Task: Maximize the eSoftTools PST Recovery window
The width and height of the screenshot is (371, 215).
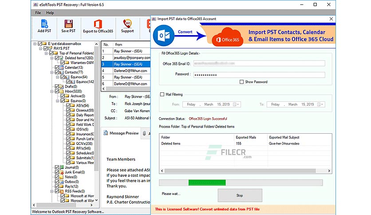Action: coord(315,4)
